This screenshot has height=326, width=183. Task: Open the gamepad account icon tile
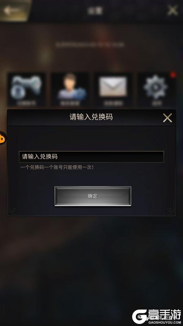coord(26,89)
